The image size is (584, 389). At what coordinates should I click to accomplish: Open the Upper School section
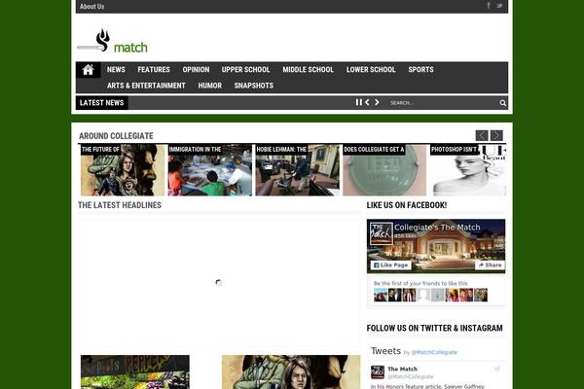[246, 70]
